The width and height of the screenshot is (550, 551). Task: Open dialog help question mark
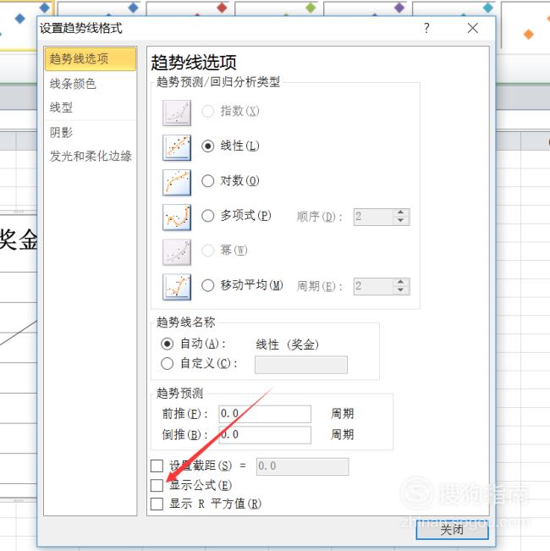tap(426, 28)
